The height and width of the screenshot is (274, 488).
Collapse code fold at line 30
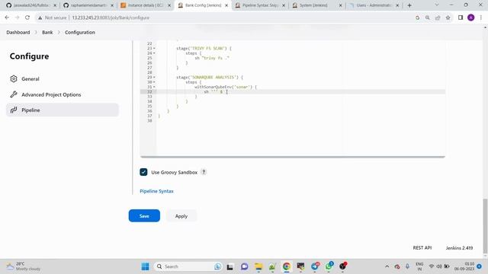click(154, 82)
